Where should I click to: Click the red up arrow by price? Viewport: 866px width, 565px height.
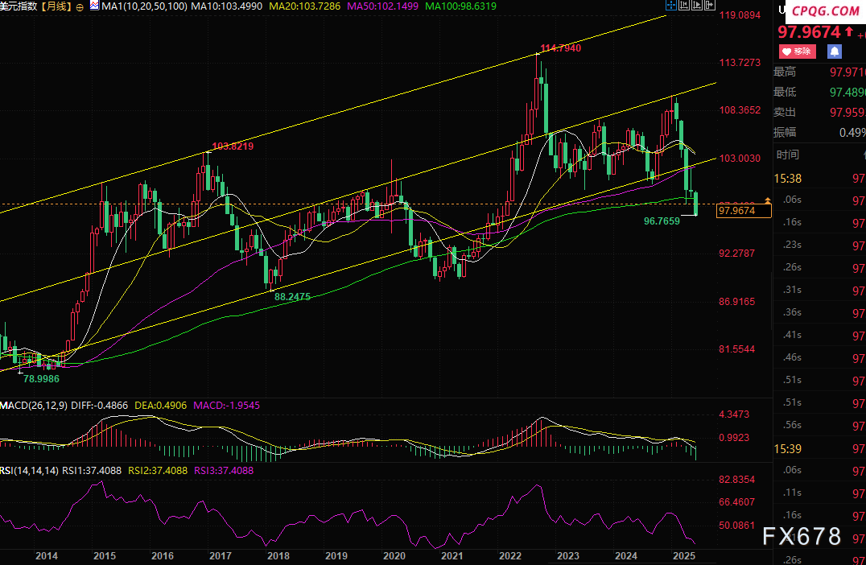tap(849, 33)
